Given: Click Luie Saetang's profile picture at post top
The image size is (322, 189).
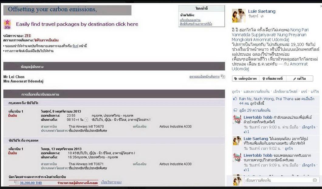Looking at the screenshot, I should pyautogui.click(x=239, y=16).
